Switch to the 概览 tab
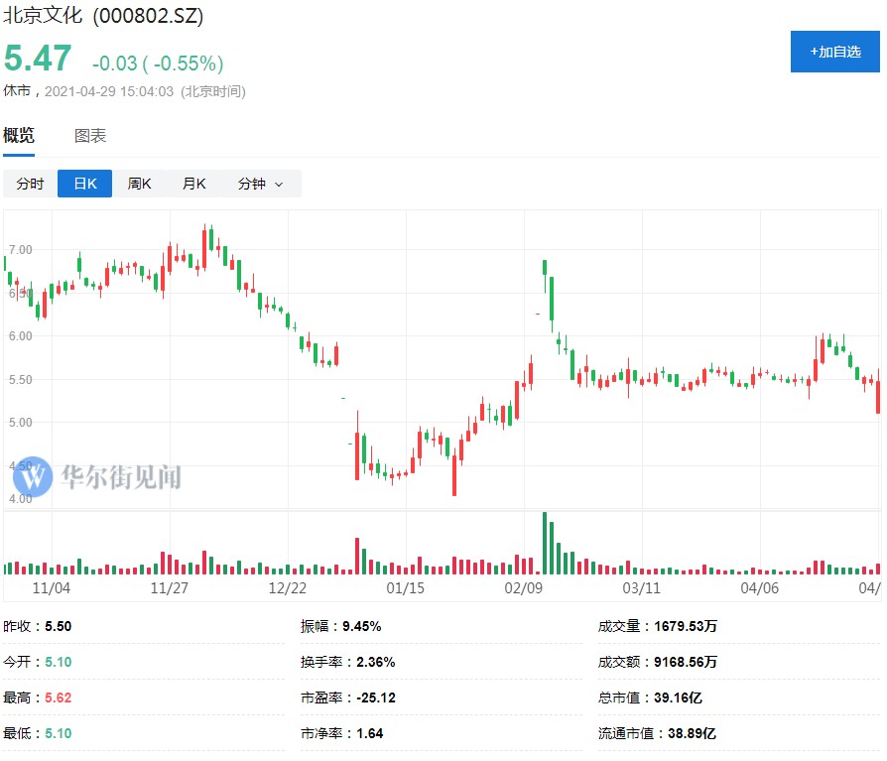887x761 pixels. coord(19,136)
